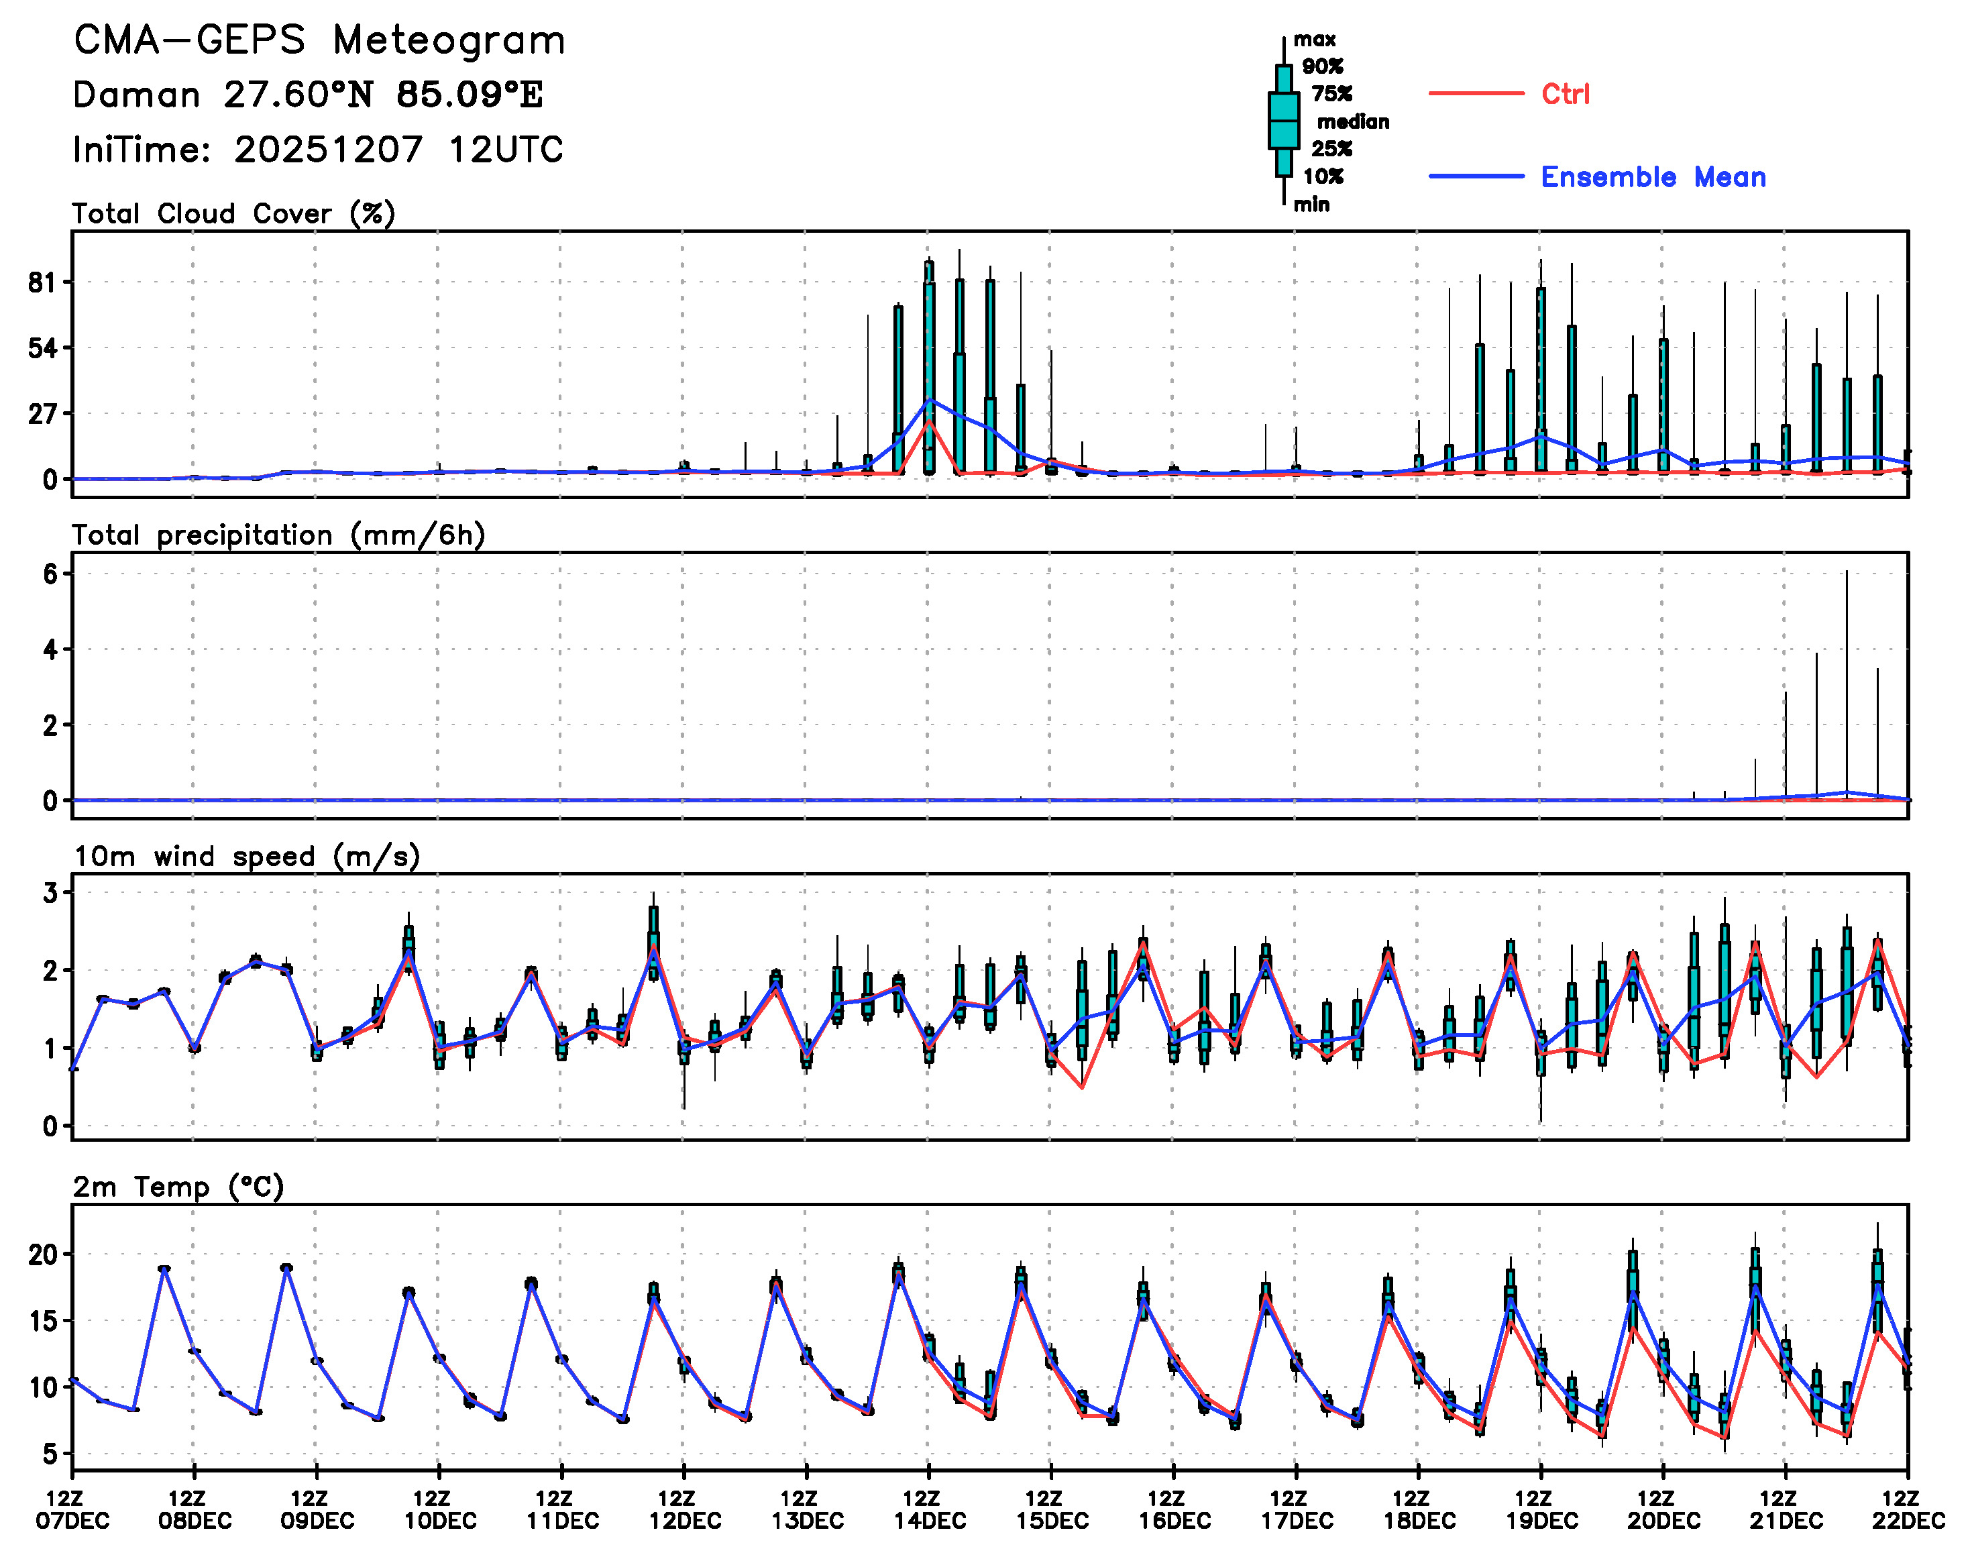Click the 2m Temp (°C) panel title
The height and width of the screenshot is (1557, 1970).
pyautogui.click(x=178, y=1187)
